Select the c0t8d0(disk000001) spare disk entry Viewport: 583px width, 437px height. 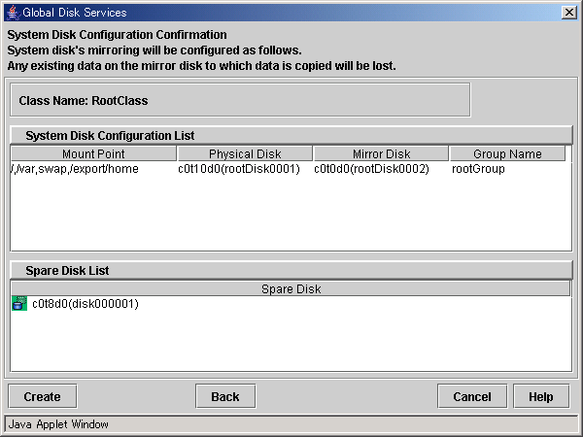pyautogui.click(x=86, y=304)
